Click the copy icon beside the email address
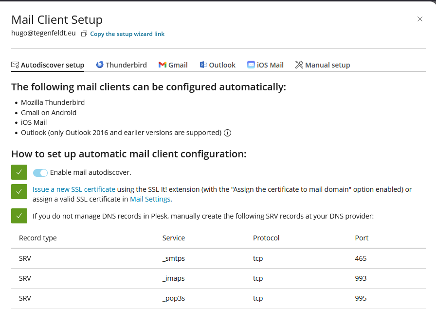Viewport: 436px width, 322px height. 84,34
